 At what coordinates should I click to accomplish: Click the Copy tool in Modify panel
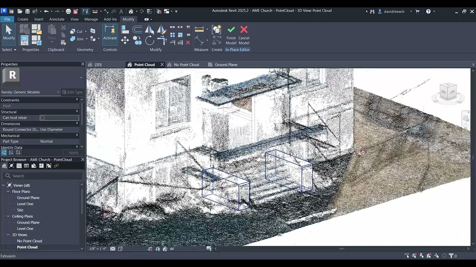[x=137, y=40]
